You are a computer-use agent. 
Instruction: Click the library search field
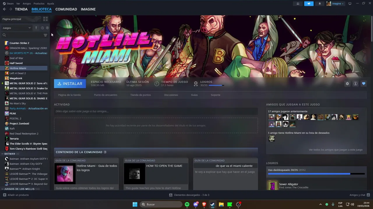(x=22, y=35)
